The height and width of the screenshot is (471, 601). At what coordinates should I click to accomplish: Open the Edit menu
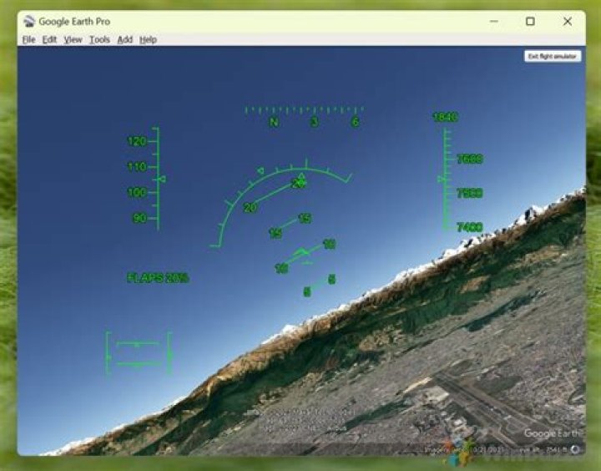49,39
